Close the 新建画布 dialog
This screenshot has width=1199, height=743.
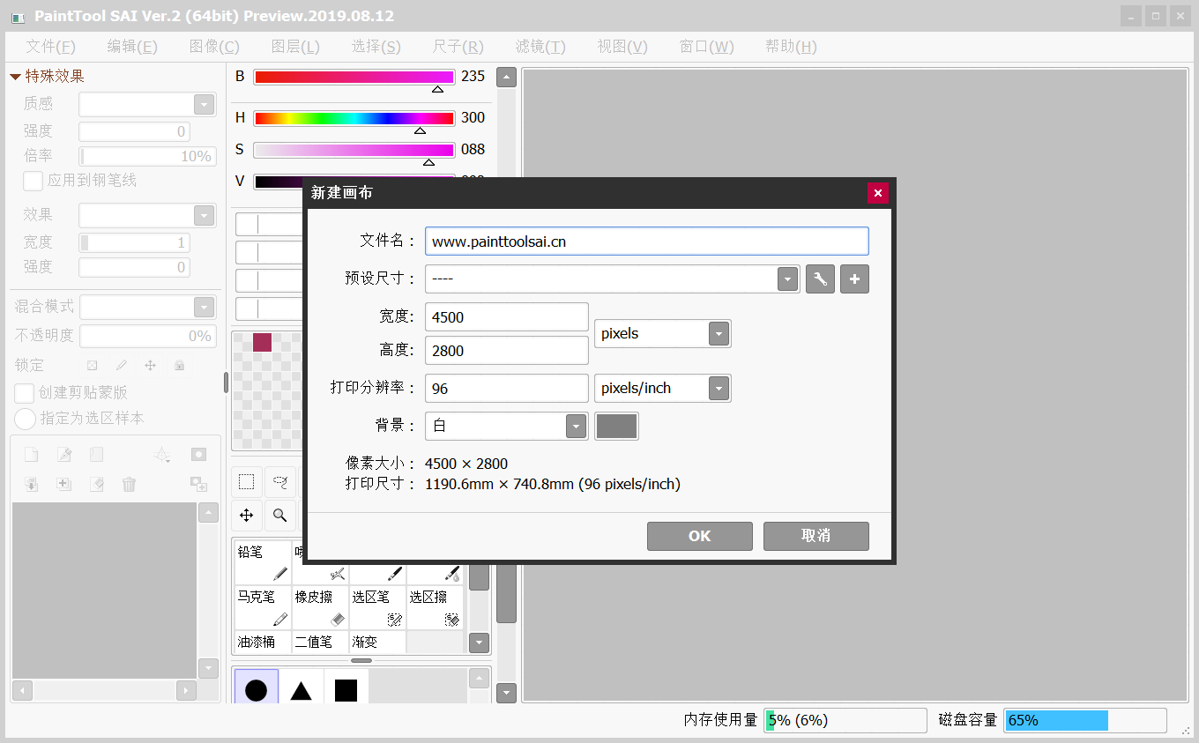877,193
